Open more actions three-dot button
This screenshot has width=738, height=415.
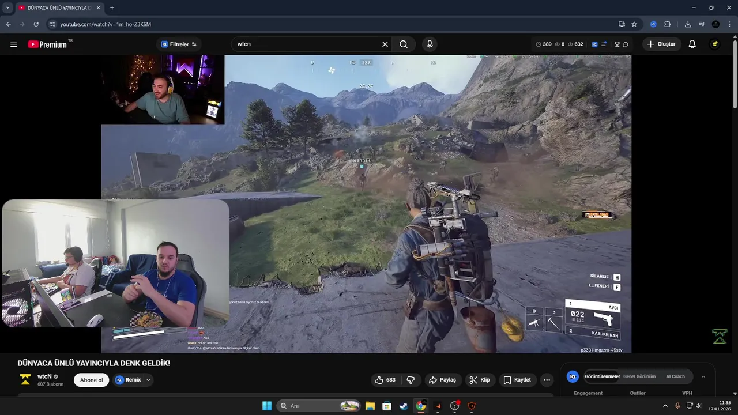point(547,380)
